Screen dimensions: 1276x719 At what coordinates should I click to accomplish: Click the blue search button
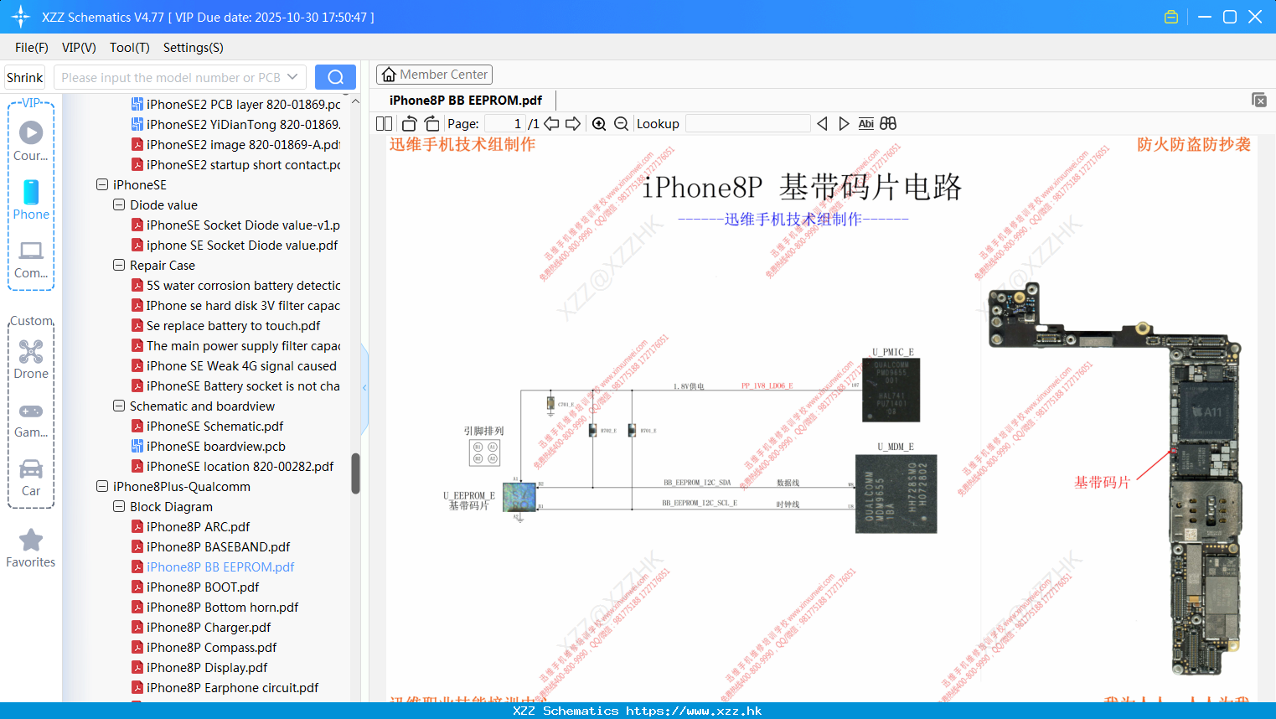pyautogui.click(x=335, y=77)
